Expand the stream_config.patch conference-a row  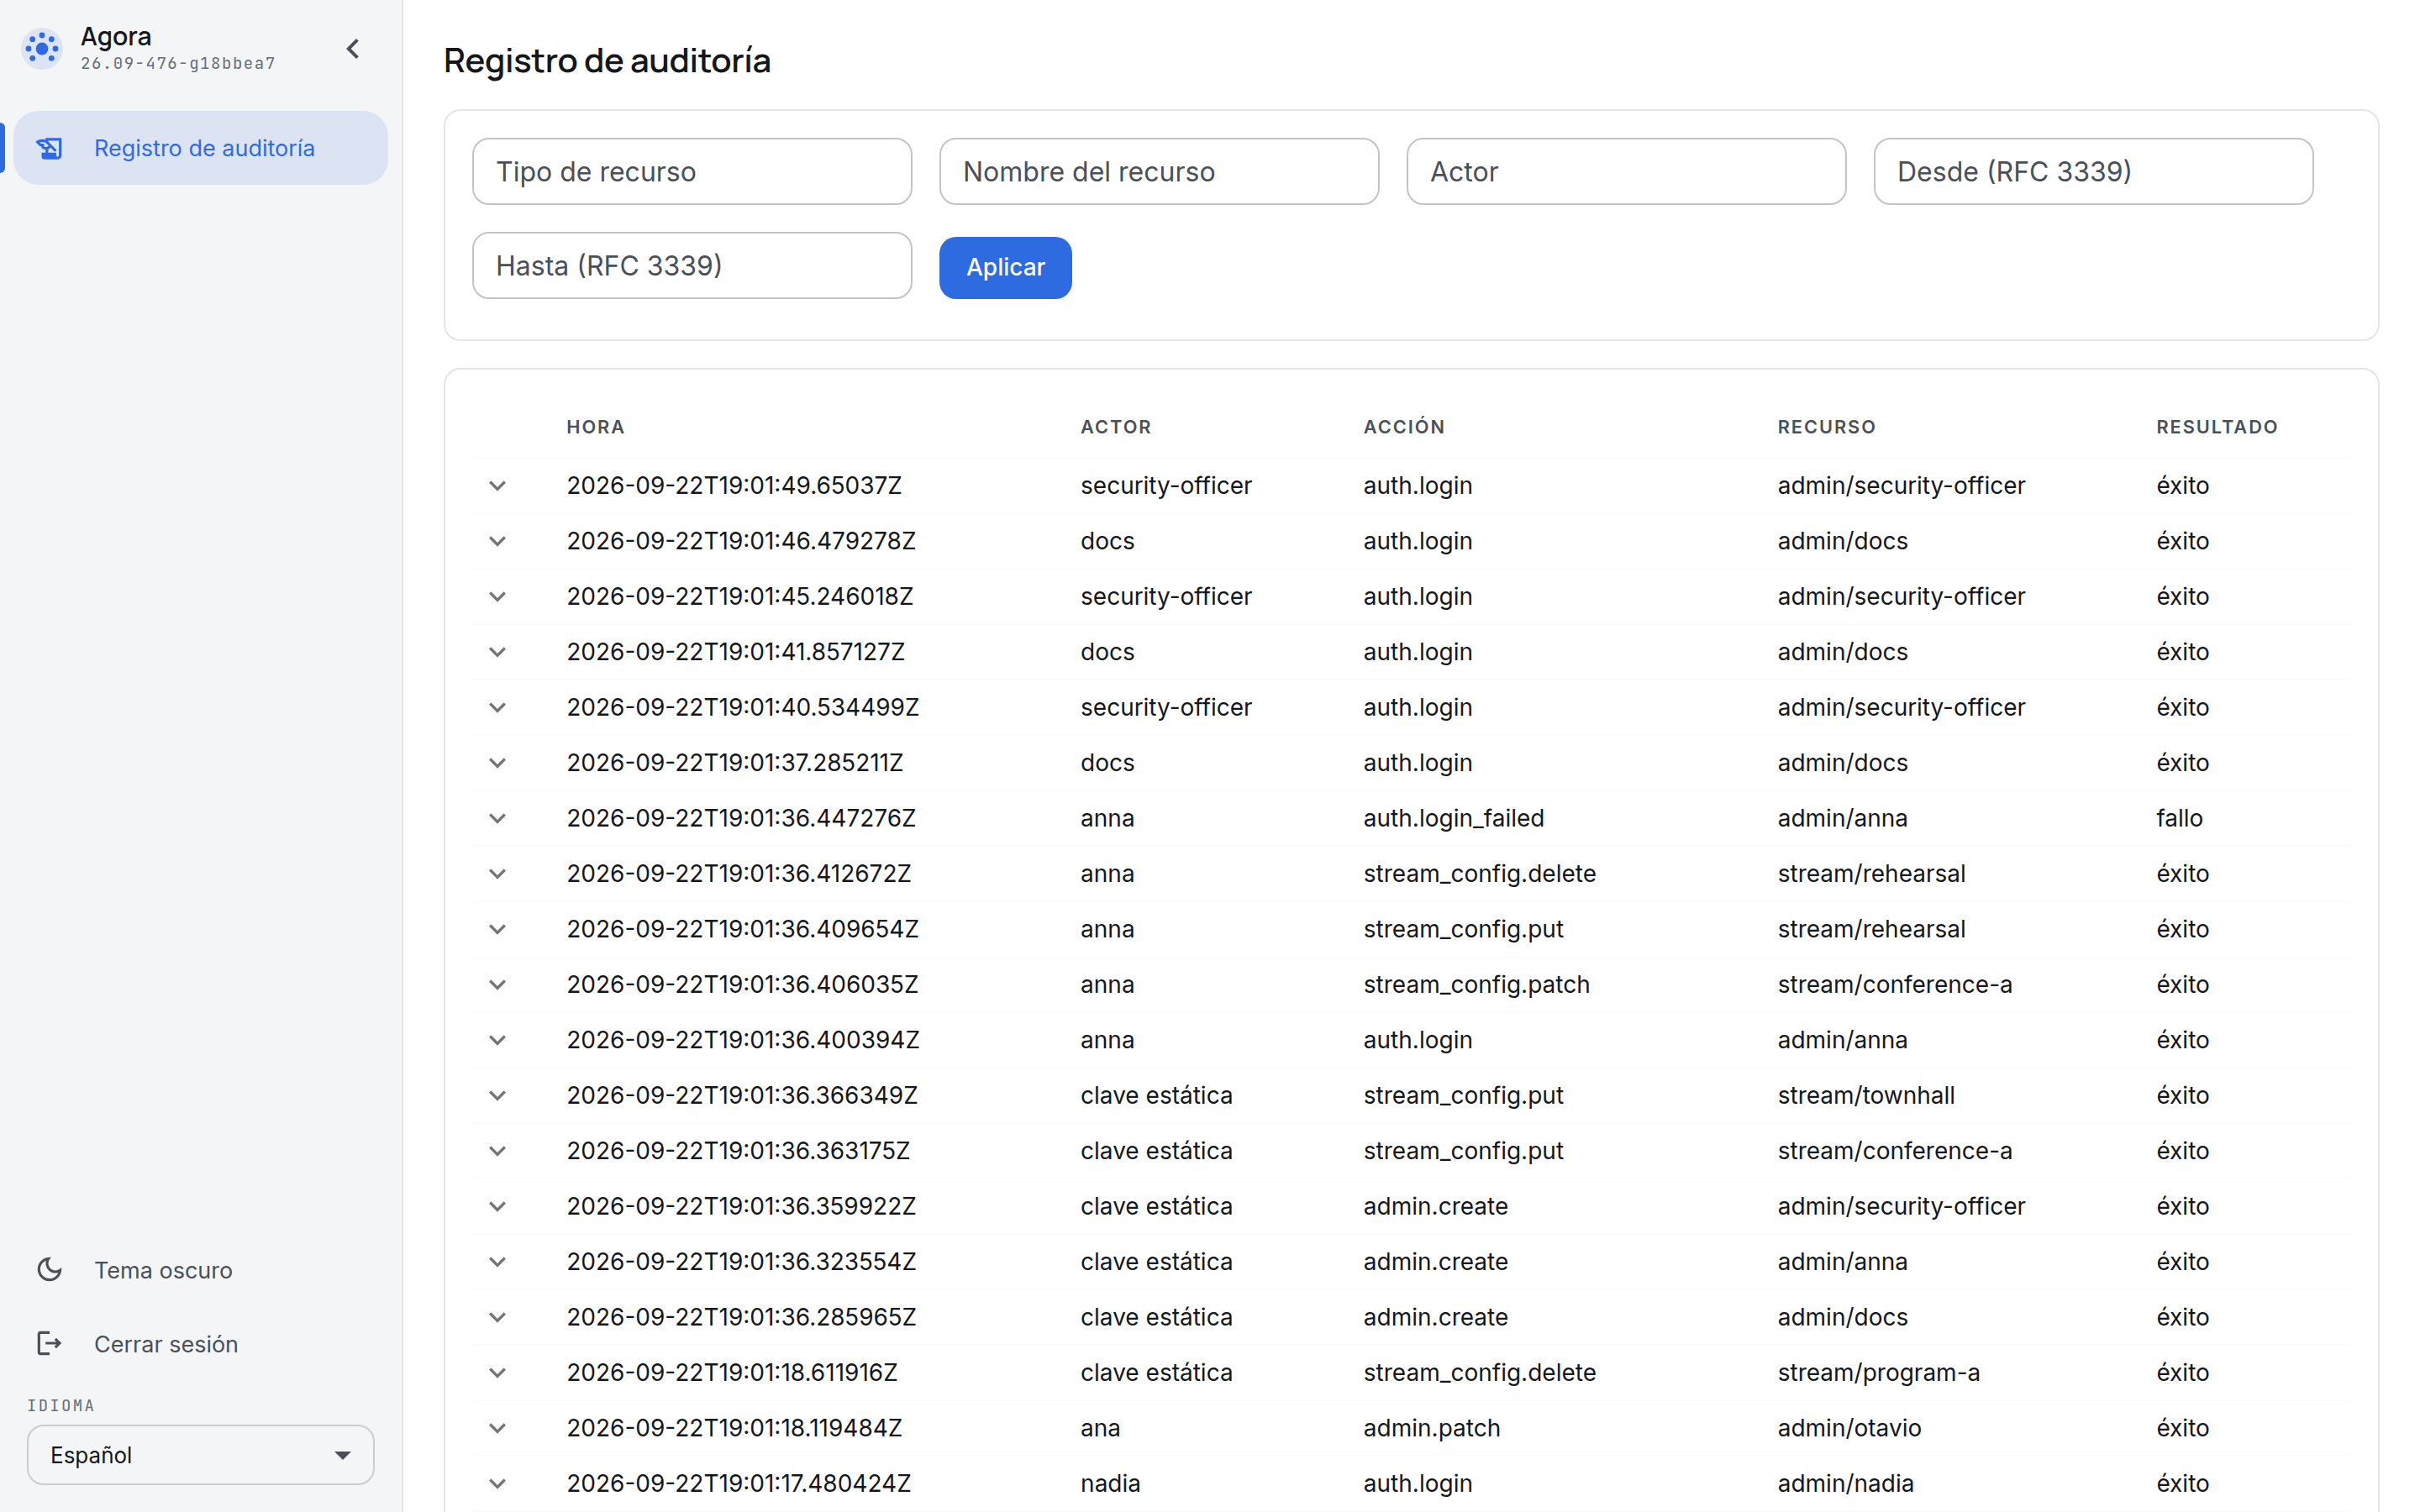click(x=497, y=985)
